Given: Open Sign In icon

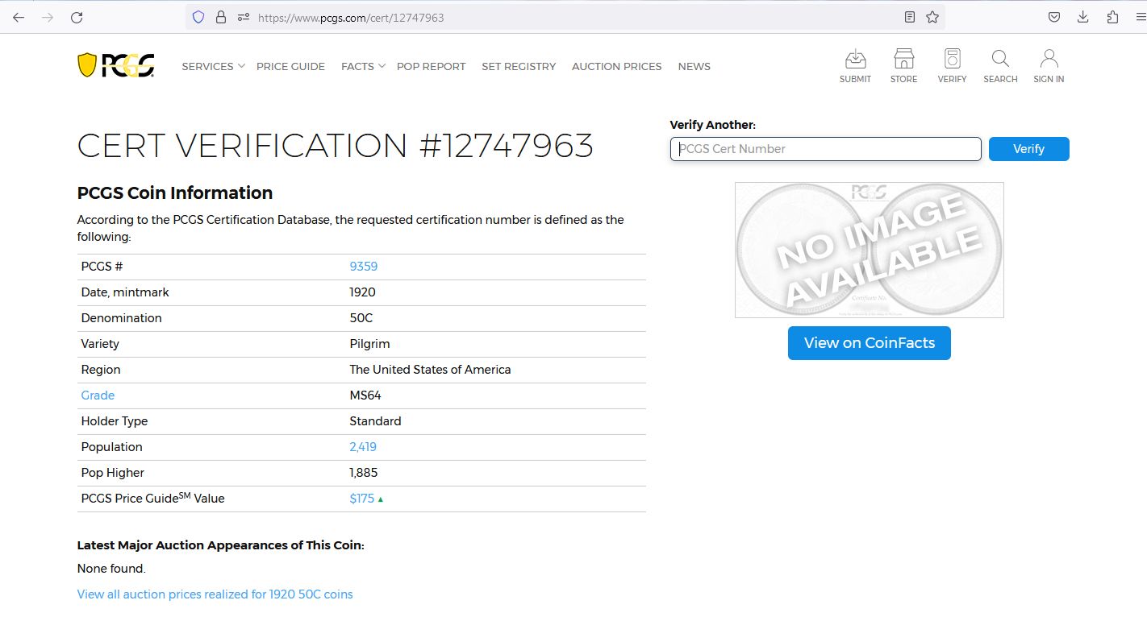Looking at the screenshot, I should tap(1049, 65).
